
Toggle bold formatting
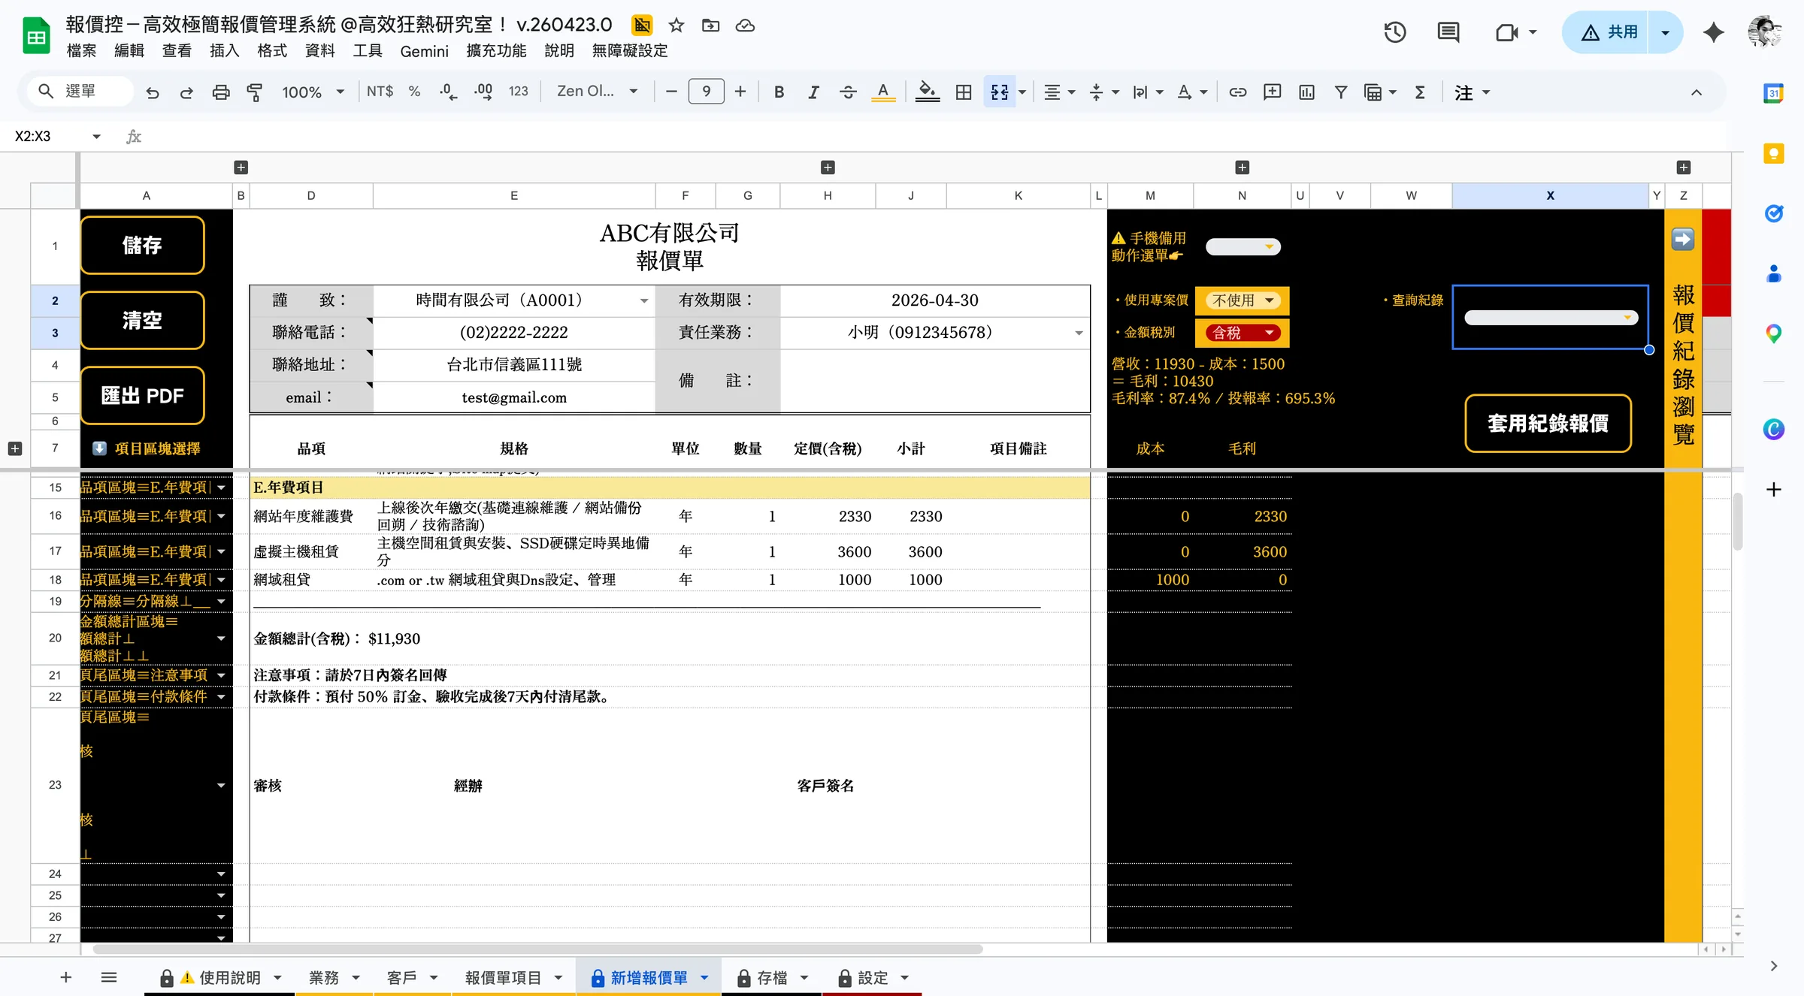pos(779,92)
